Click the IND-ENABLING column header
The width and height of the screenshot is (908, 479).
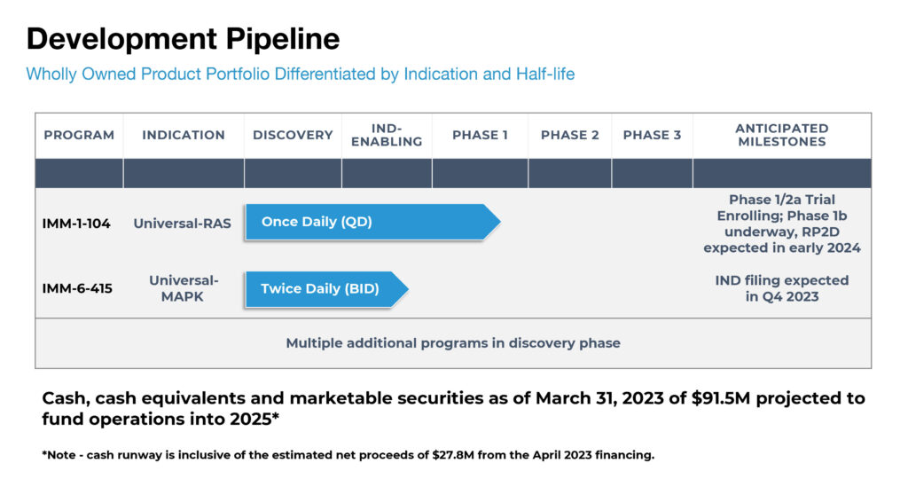tap(387, 135)
